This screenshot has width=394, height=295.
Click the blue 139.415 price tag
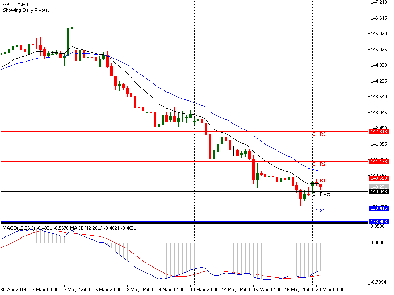click(378, 208)
